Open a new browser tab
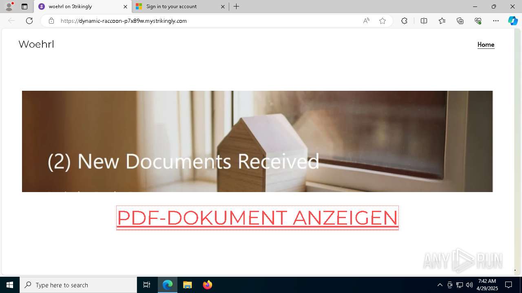 (x=237, y=7)
